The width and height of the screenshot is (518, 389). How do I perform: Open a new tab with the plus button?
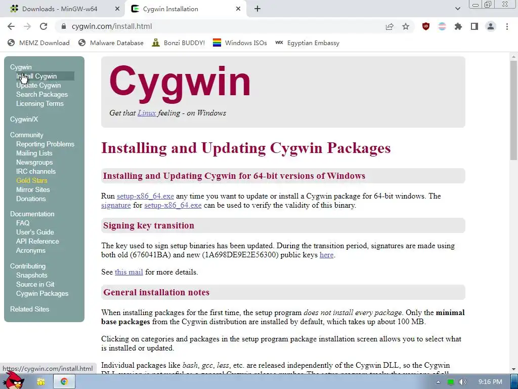pos(257,9)
